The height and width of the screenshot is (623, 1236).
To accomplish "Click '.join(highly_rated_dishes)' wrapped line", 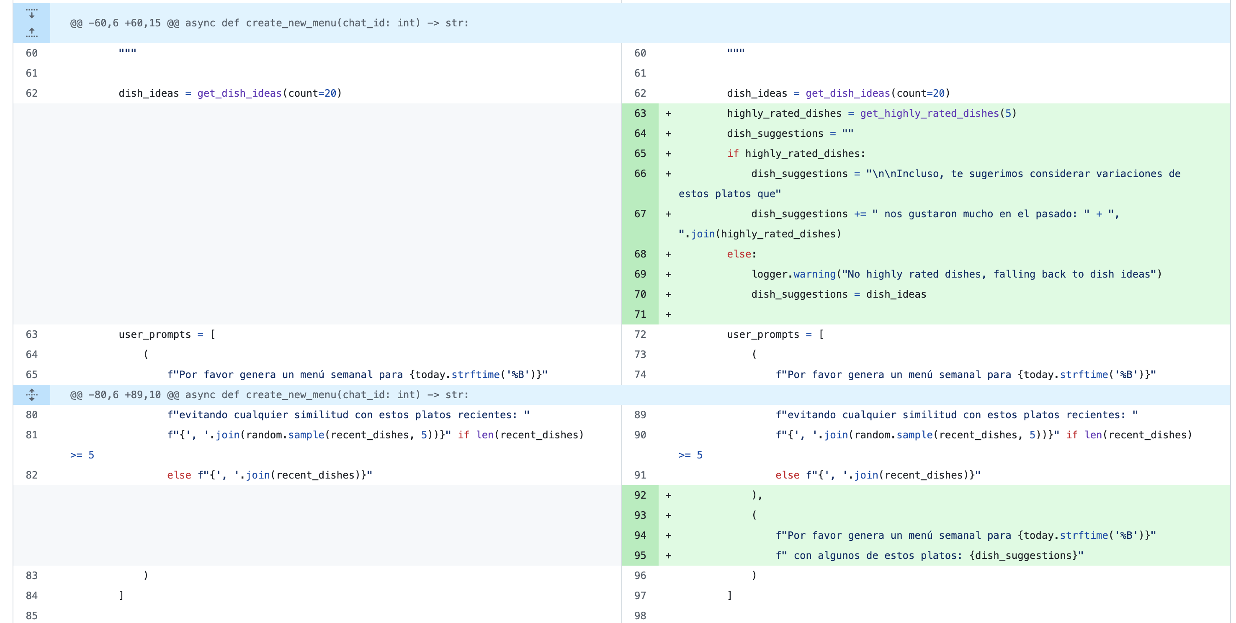I will pos(763,234).
